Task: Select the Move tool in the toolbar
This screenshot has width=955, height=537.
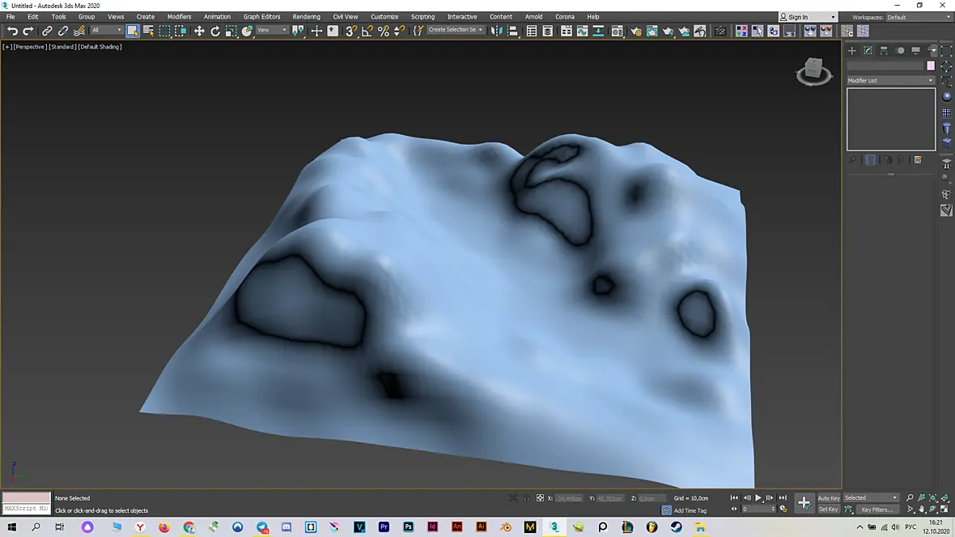Action: tap(199, 31)
